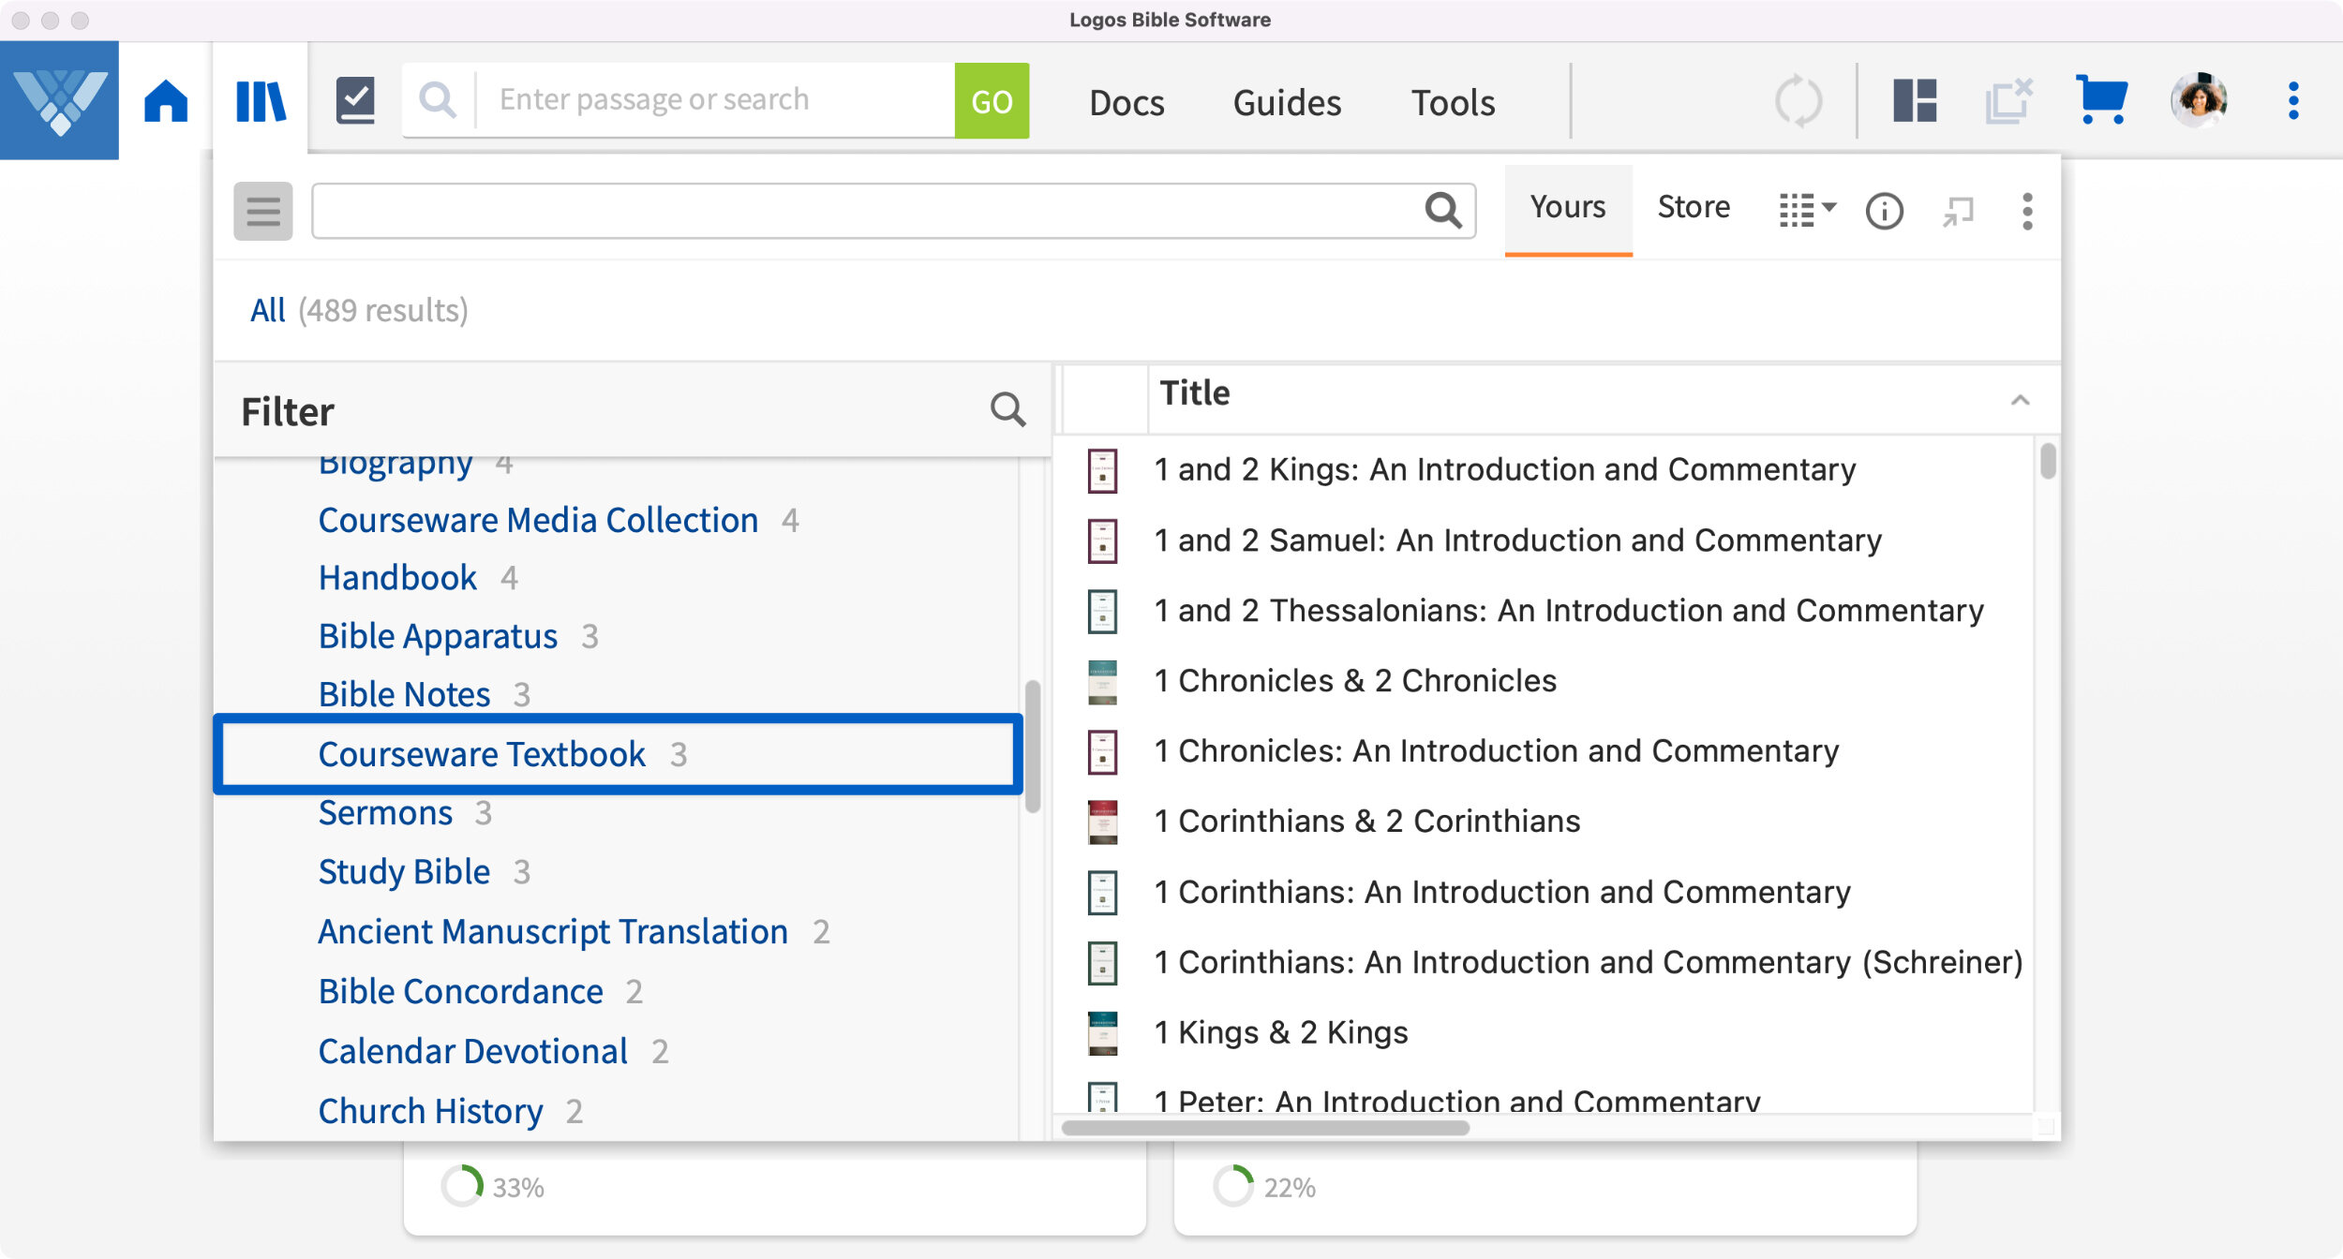
Task: Filter by Handbook type
Action: coord(397,579)
